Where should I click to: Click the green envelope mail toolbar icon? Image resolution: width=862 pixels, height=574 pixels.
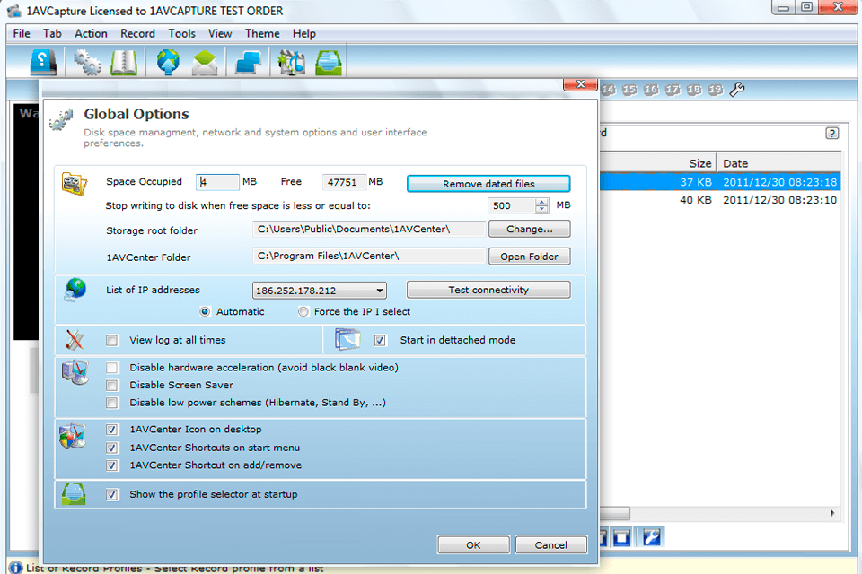click(204, 62)
